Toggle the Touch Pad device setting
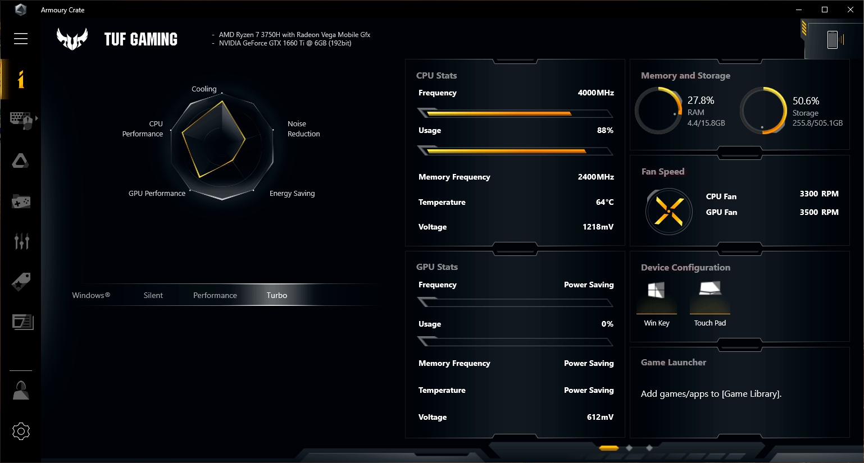Image resolution: width=864 pixels, height=463 pixels. (710, 303)
